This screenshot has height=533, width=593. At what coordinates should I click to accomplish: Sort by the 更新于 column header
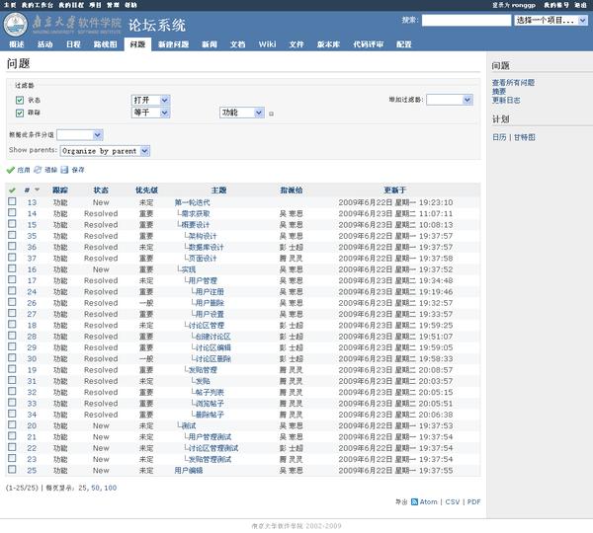coord(394,190)
